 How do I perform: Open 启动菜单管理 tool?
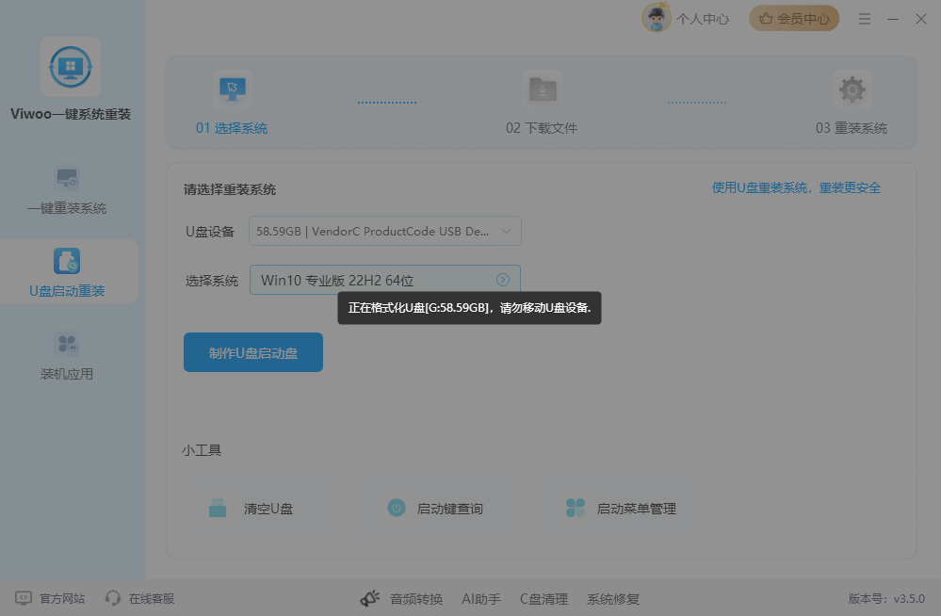click(620, 508)
